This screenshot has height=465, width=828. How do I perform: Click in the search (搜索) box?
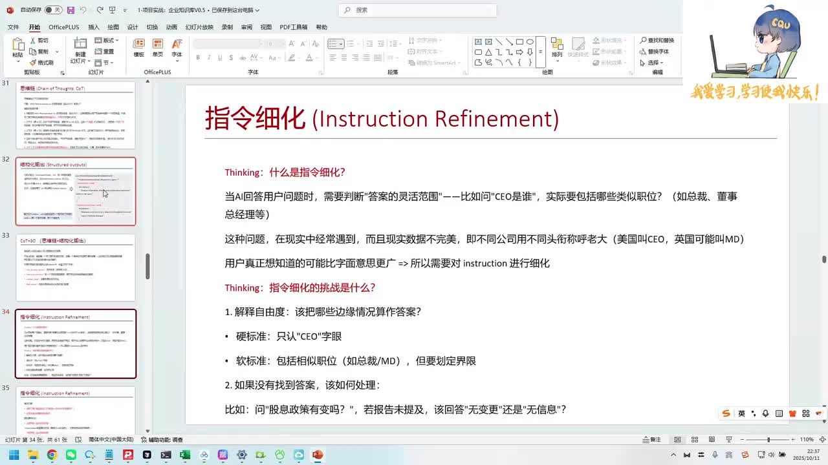click(418, 10)
